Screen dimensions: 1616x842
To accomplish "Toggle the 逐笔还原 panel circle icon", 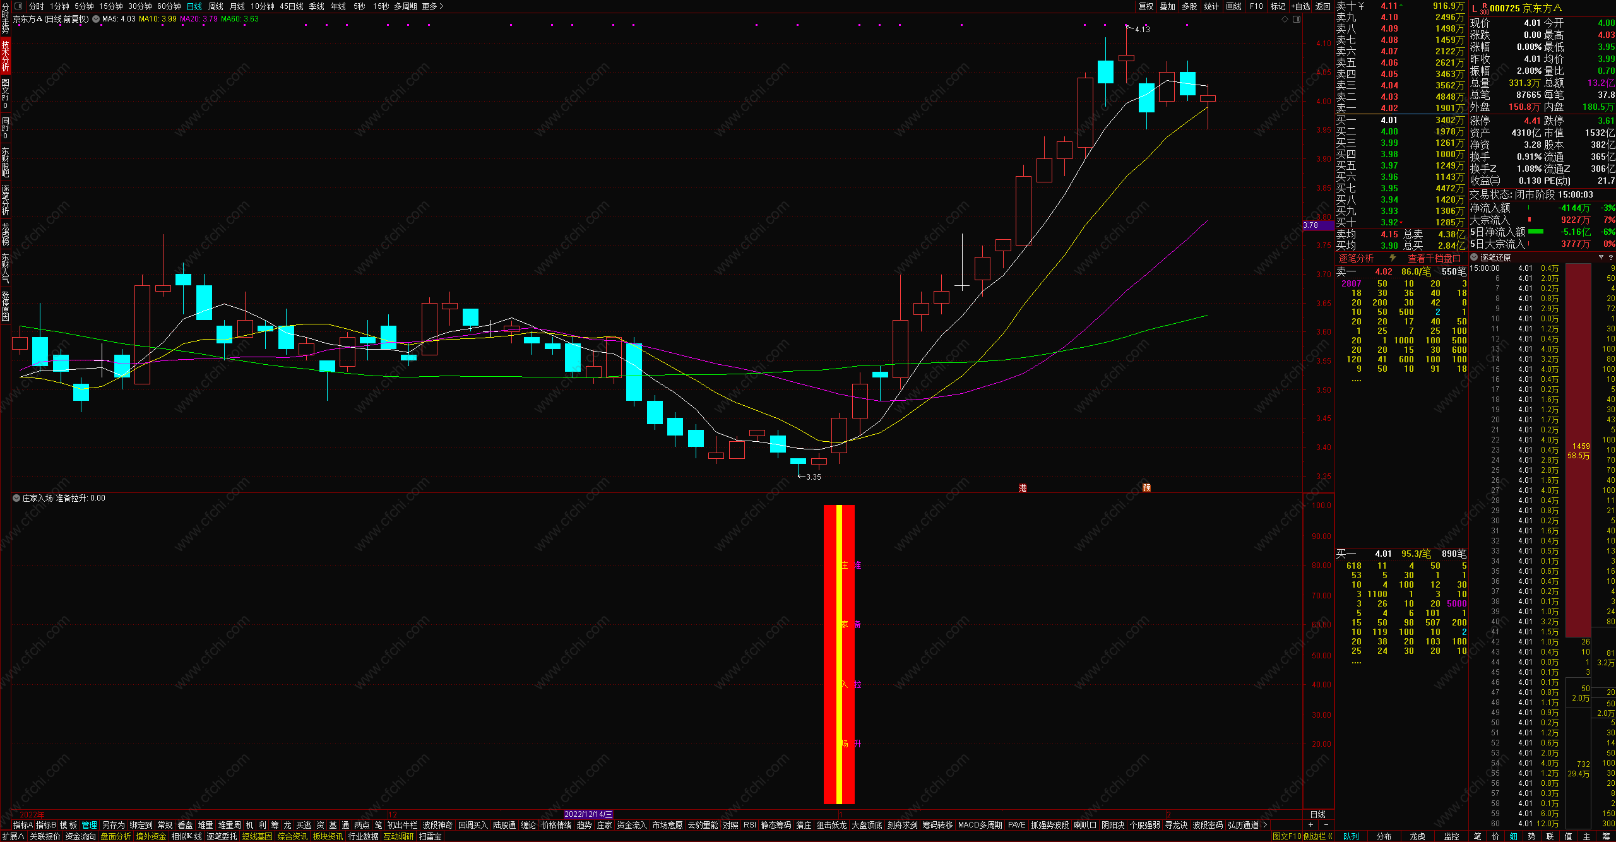I will pos(1474,257).
